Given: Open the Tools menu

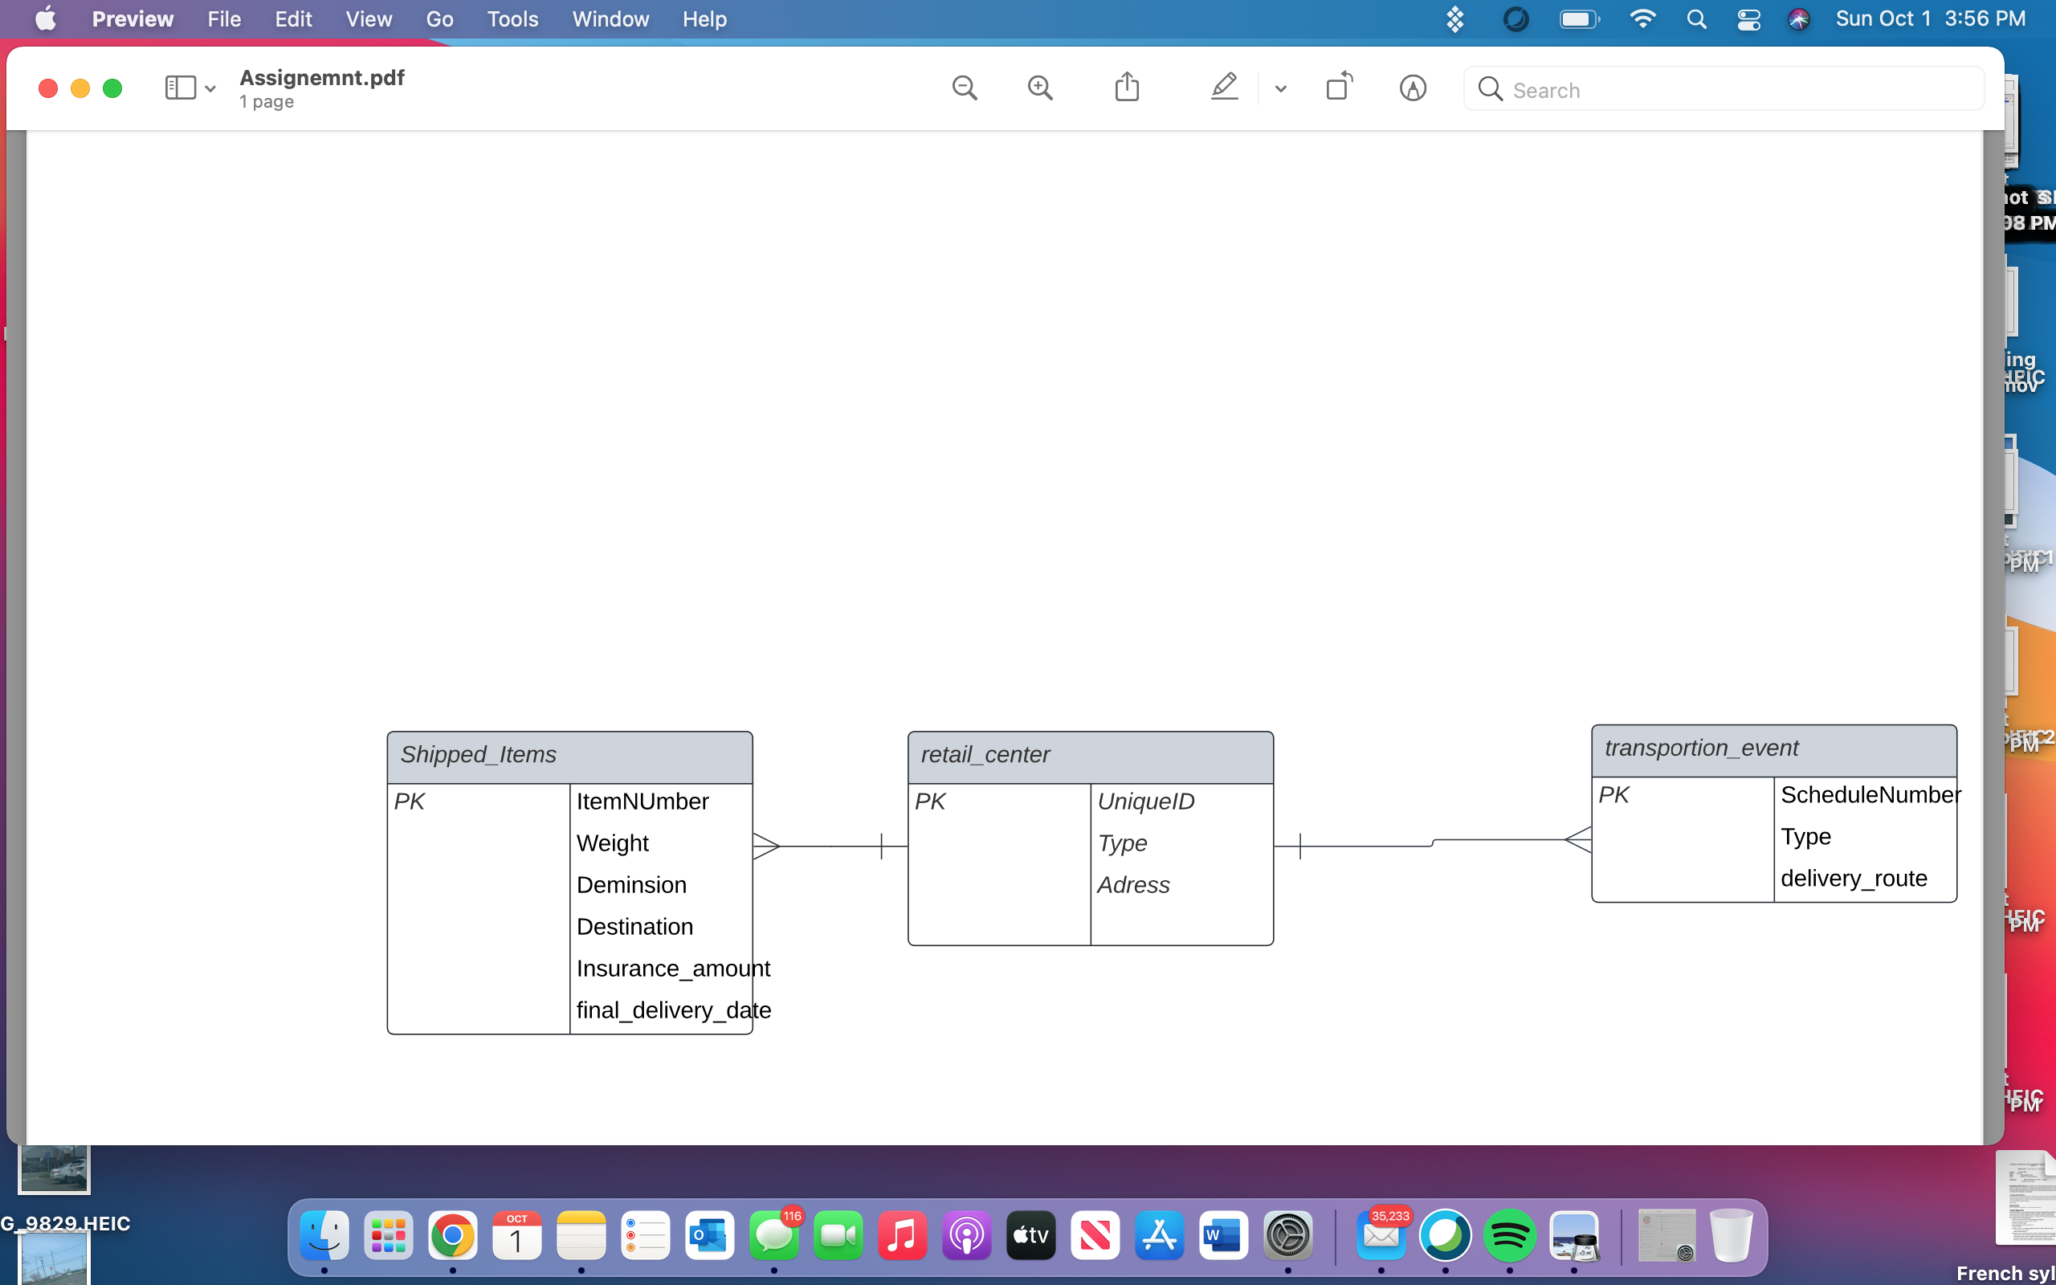Looking at the screenshot, I should pyautogui.click(x=512, y=18).
